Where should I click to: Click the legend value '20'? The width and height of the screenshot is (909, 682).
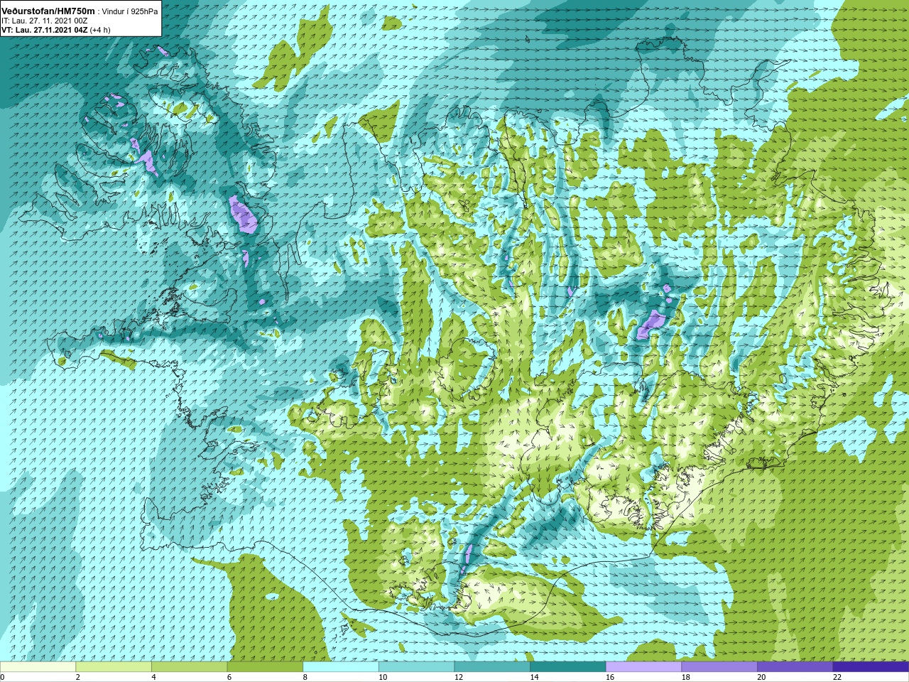(x=761, y=677)
